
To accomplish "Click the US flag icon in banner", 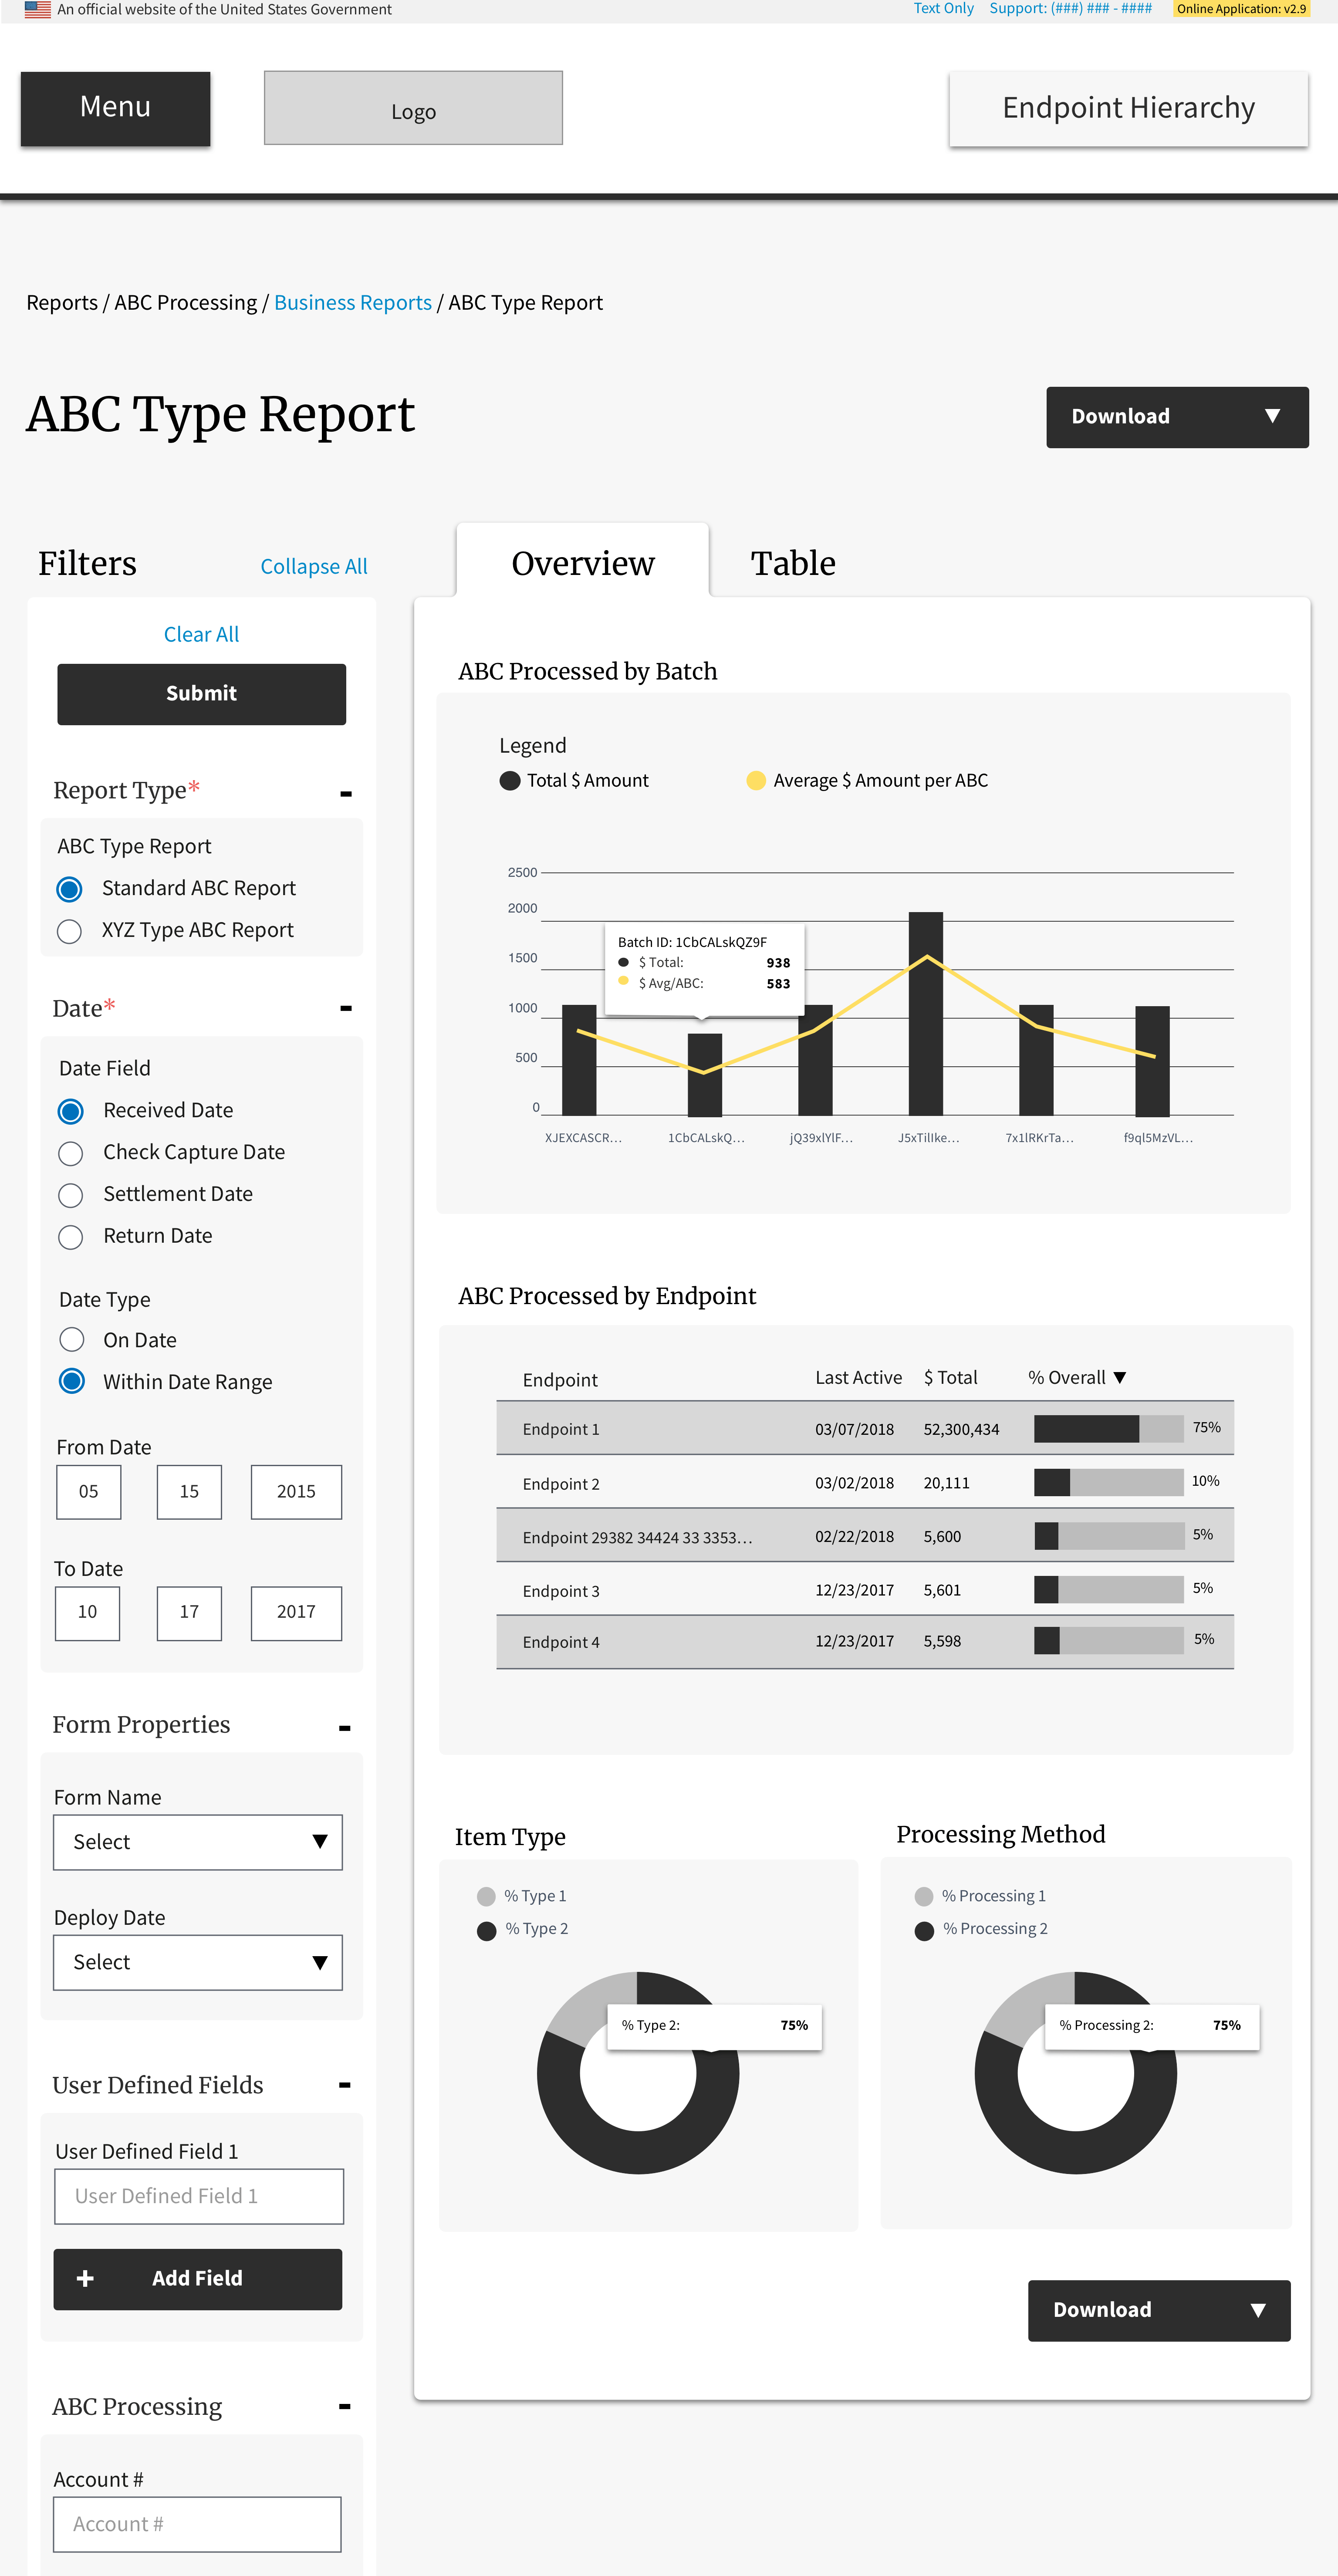I will point(37,9).
